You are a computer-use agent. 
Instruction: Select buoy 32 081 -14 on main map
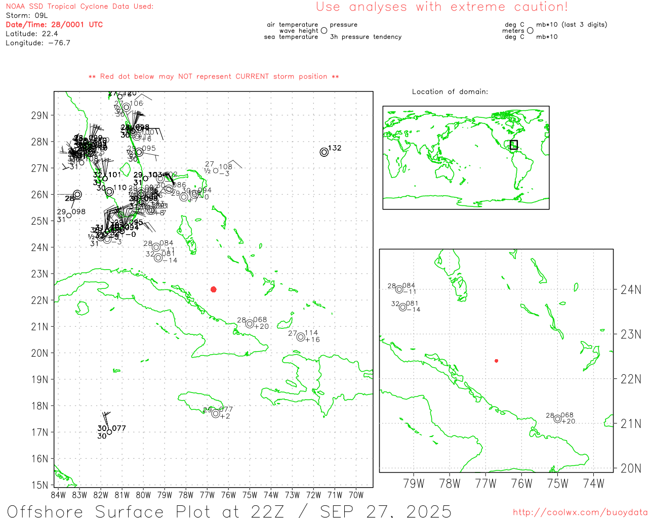158,258
